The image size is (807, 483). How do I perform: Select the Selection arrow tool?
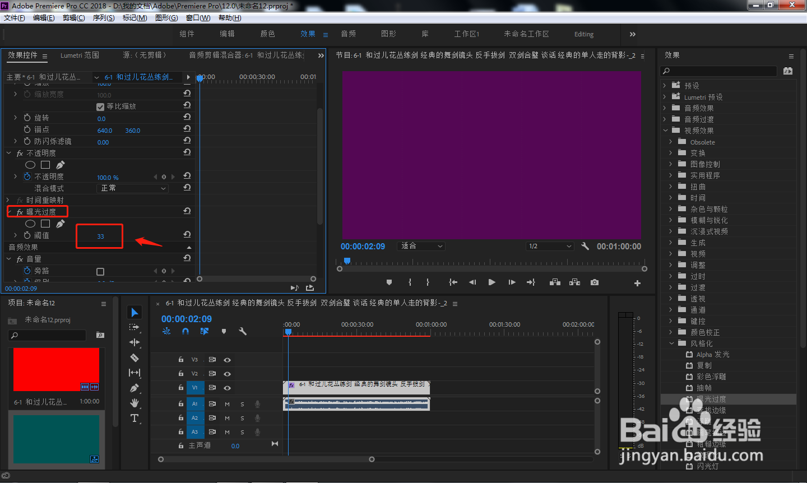pos(134,312)
